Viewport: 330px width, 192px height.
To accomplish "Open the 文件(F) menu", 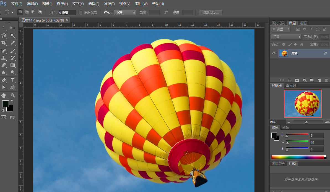I will click(17, 4).
